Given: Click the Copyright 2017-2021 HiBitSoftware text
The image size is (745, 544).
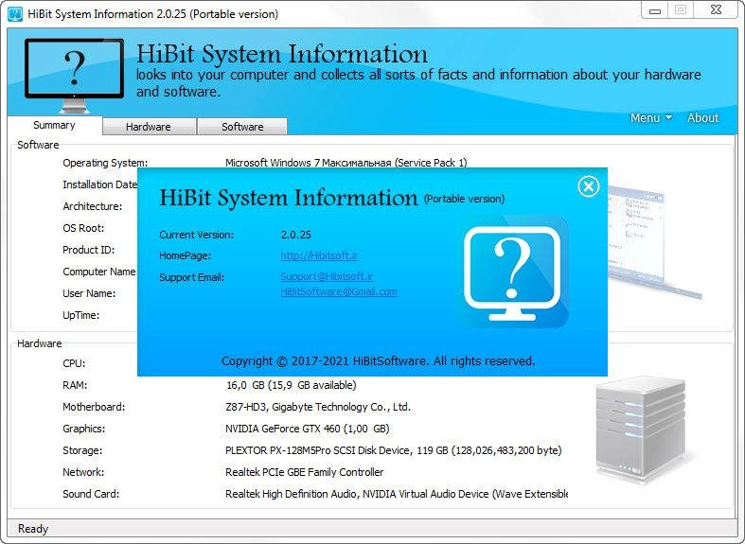Looking at the screenshot, I should point(379,361).
